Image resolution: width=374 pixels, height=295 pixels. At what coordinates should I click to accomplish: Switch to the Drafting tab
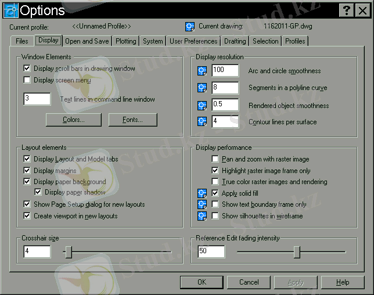click(x=235, y=41)
